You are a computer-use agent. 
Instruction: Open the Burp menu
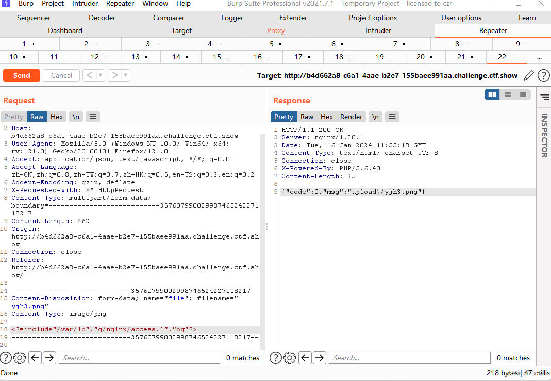coord(26,4)
